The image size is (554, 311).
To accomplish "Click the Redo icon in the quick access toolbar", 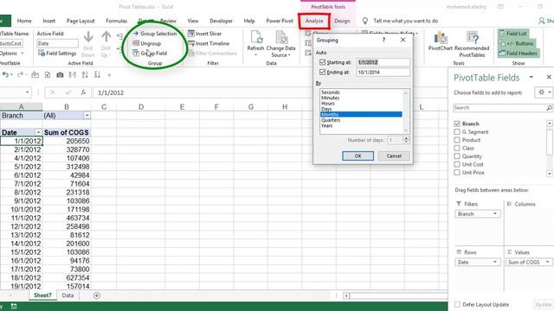I will coord(20,75).
